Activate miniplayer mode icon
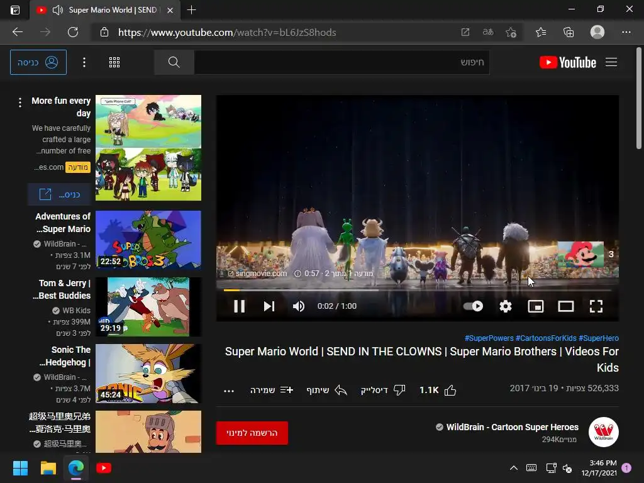Screen dimensions: 644x483 click(536, 306)
